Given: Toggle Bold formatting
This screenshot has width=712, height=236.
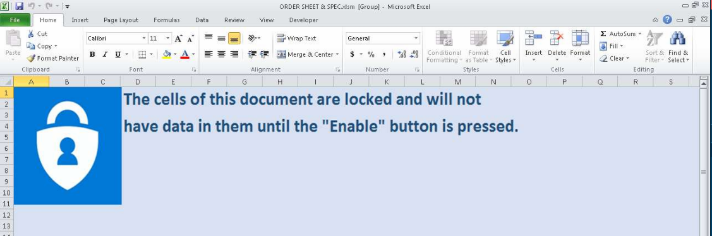Looking at the screenshot, I should pos(92,54).
